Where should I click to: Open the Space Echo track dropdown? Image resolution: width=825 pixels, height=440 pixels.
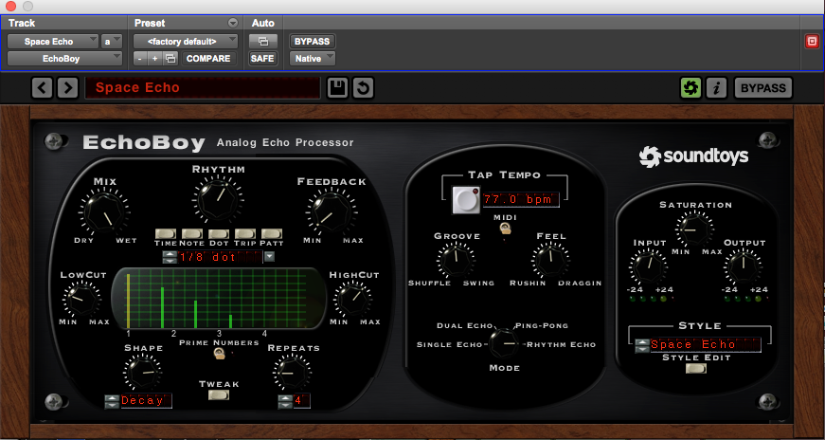coord(53,41)
